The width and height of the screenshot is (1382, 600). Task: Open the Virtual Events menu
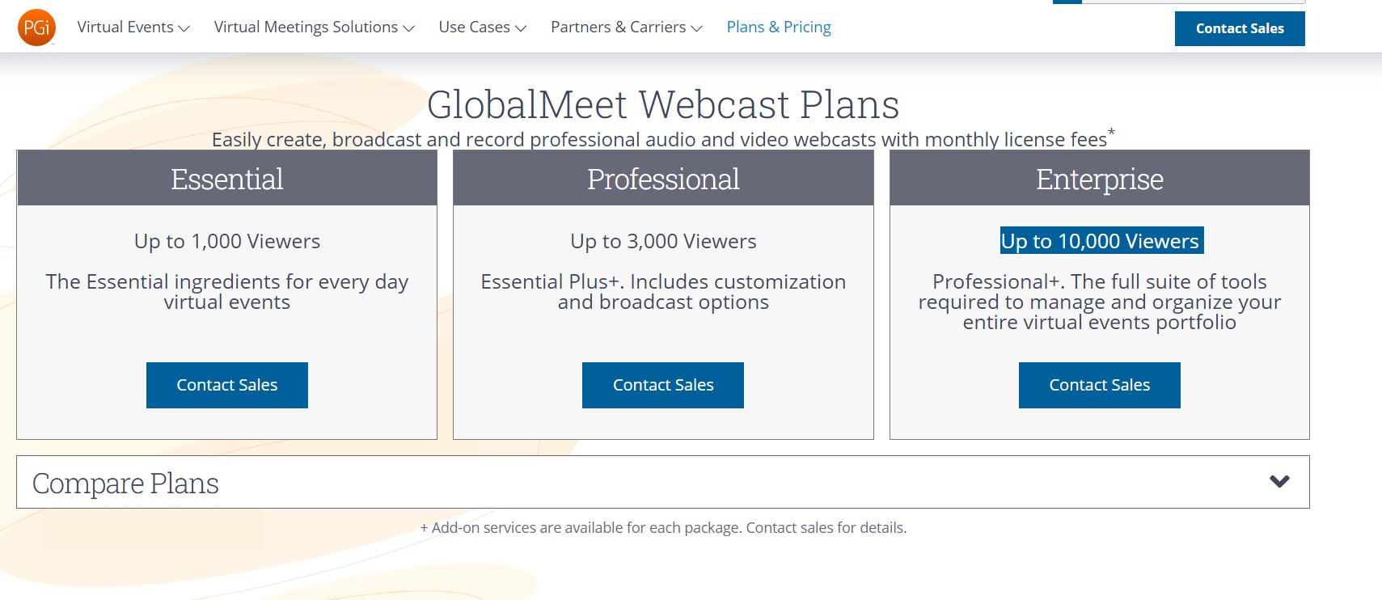click(x=133, y=27)
